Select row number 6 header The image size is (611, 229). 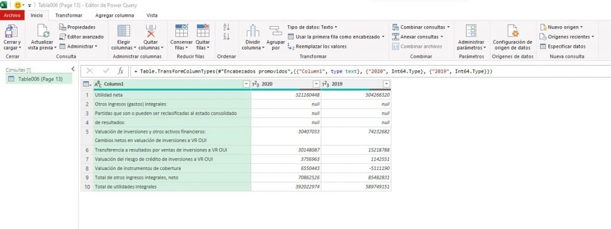(87, 150)
